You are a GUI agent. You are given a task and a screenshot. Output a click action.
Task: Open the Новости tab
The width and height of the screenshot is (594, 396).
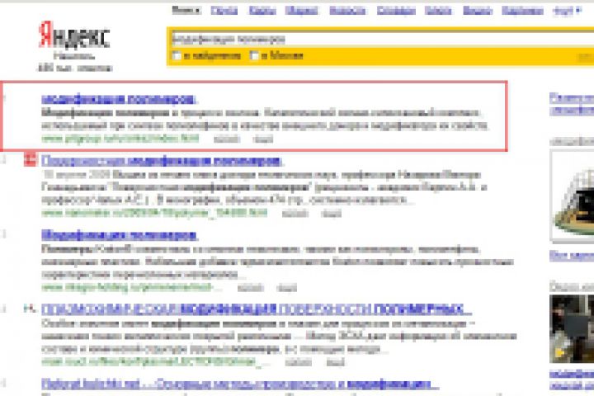tap(348, 11)
